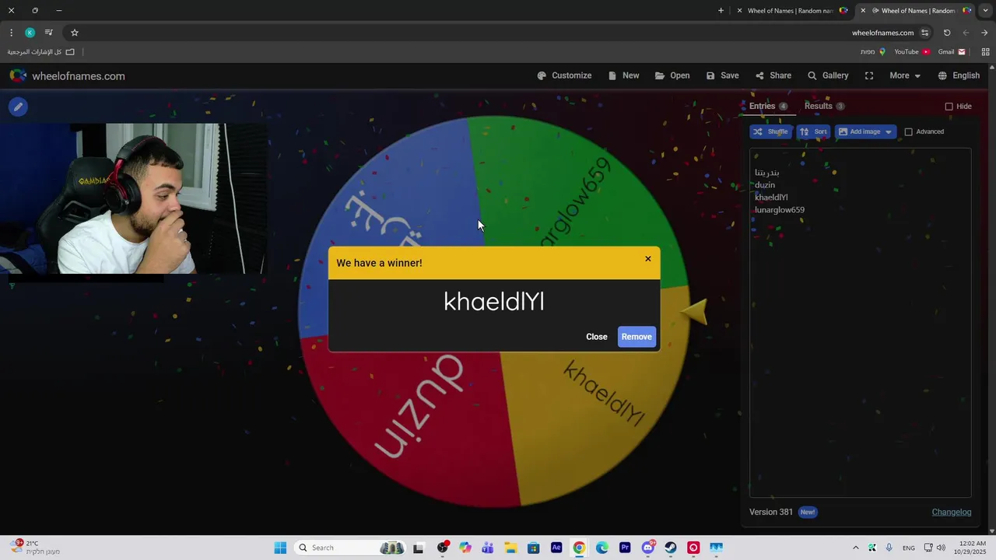Click the microphone tray icon
This screenshot has width=996, height=560.
(889, 548)
